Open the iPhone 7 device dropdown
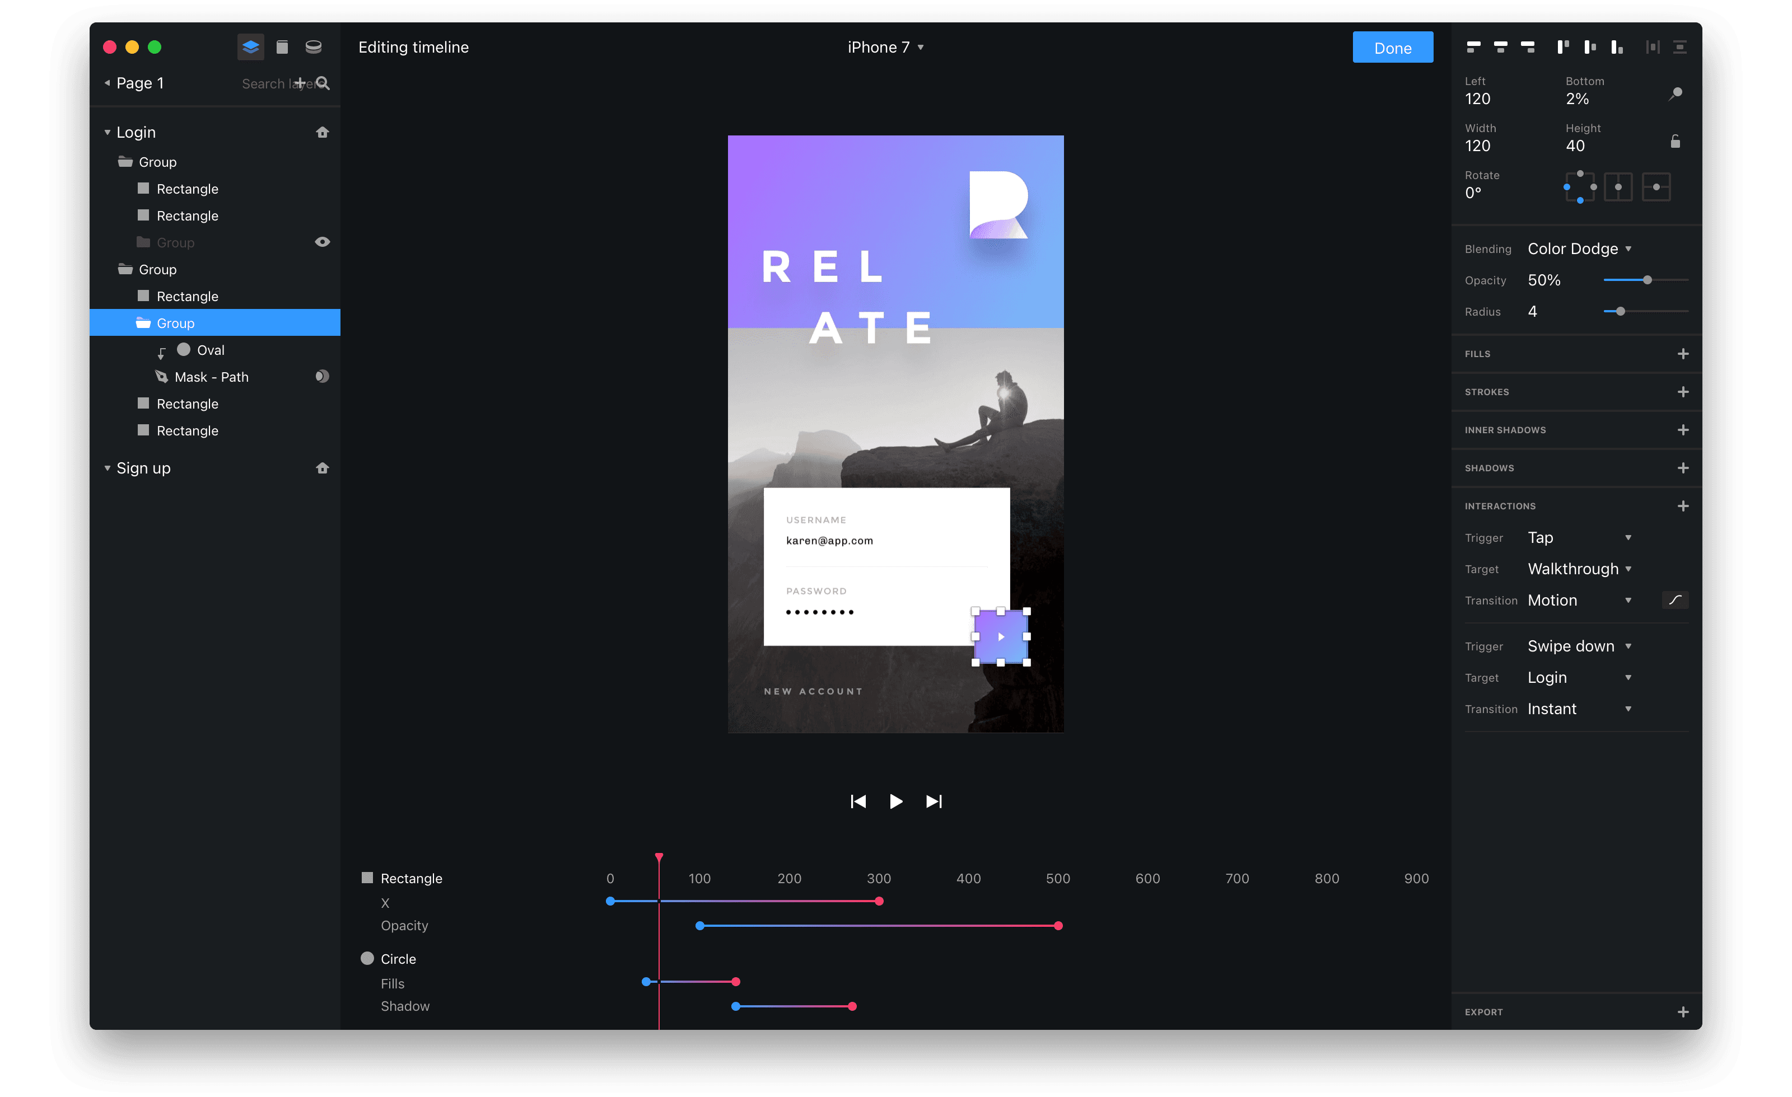 (885, 47)
